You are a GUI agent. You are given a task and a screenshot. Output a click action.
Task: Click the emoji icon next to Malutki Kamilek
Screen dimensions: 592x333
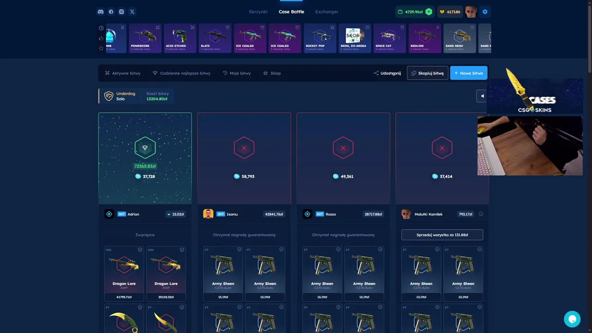pyautogui.click(x=481, y=214)
